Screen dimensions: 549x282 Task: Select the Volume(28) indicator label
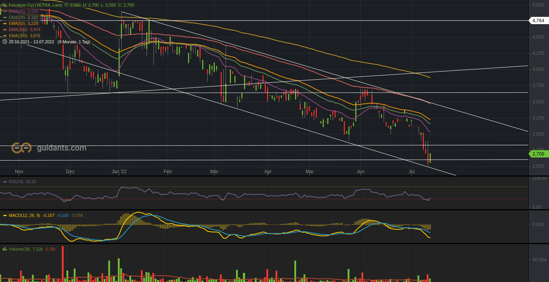(x=19, y=249)
